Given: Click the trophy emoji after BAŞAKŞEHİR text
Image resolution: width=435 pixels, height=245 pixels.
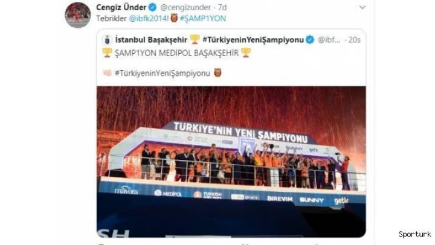Looking at the screenshot, I should tap(246, 52).
